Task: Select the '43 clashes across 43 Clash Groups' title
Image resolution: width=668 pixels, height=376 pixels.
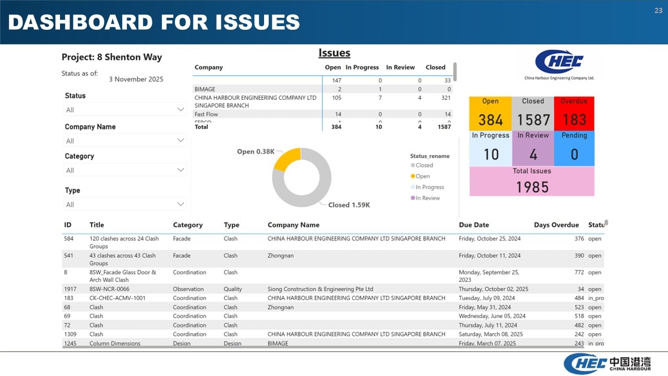Action: click(x=123, y=260)
